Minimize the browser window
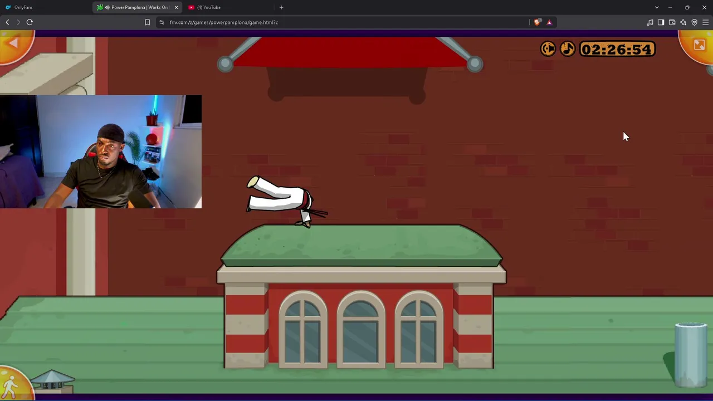The height and width of the screenshot is (401, 713). pyautogui.click(x=670, y=7)
